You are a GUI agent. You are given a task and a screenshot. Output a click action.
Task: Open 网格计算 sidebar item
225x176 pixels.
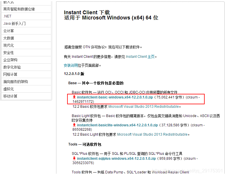[26, 74]
